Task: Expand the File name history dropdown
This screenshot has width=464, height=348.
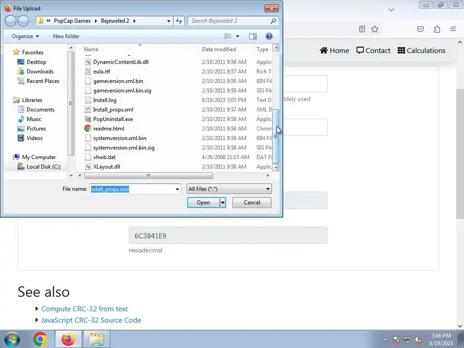Action: tap(177, 189)
